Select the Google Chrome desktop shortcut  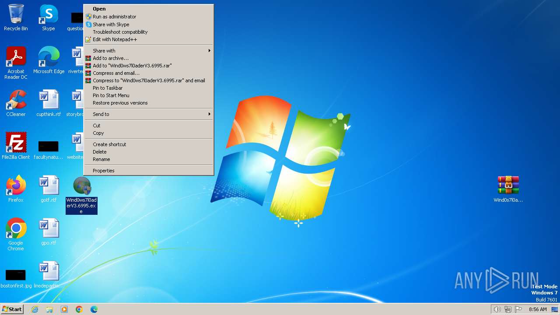(16, 234)
